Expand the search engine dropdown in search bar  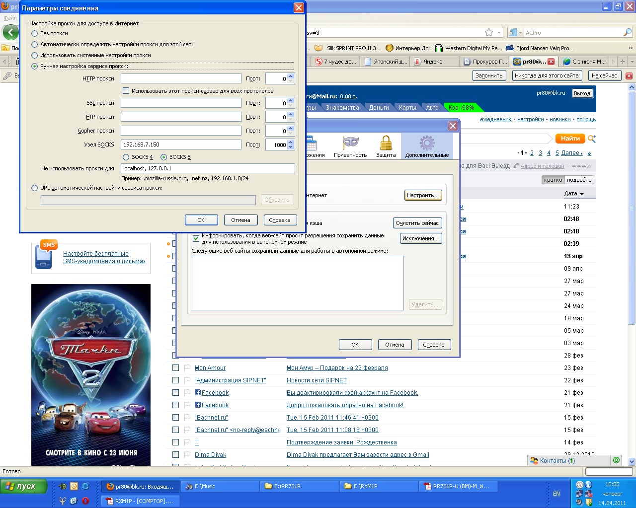pyautogui.click(x=520, y=33)
